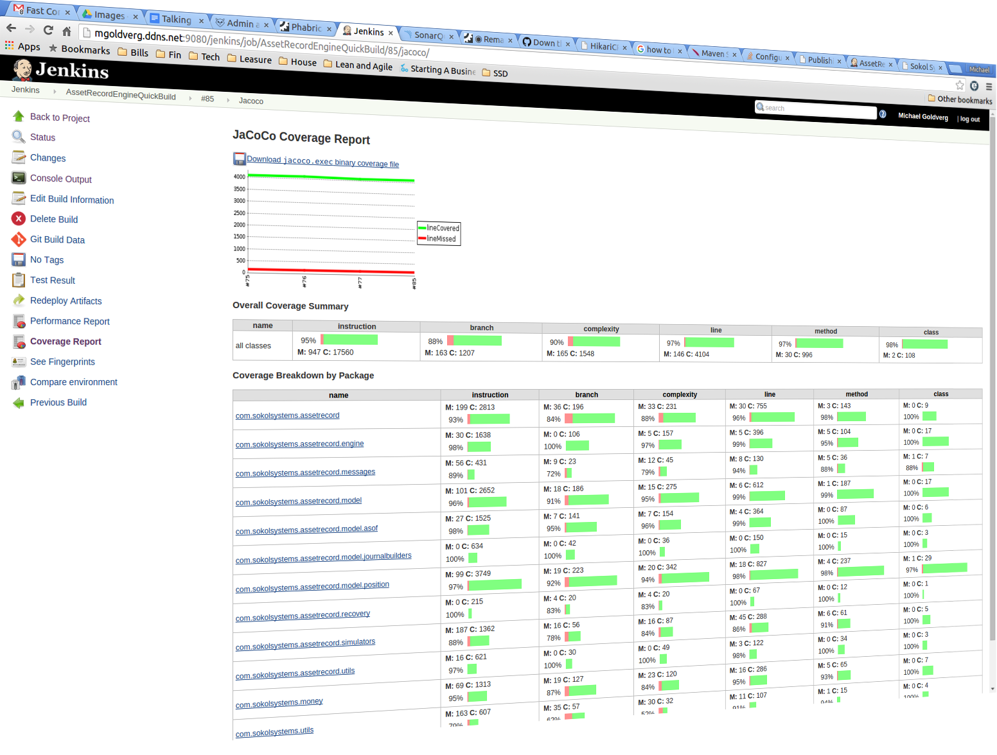
Task: Click the Performance Report icon
Action: tap(19, 321)
